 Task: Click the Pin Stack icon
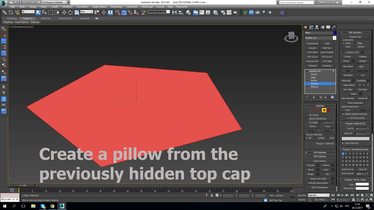tap(307, 97)
